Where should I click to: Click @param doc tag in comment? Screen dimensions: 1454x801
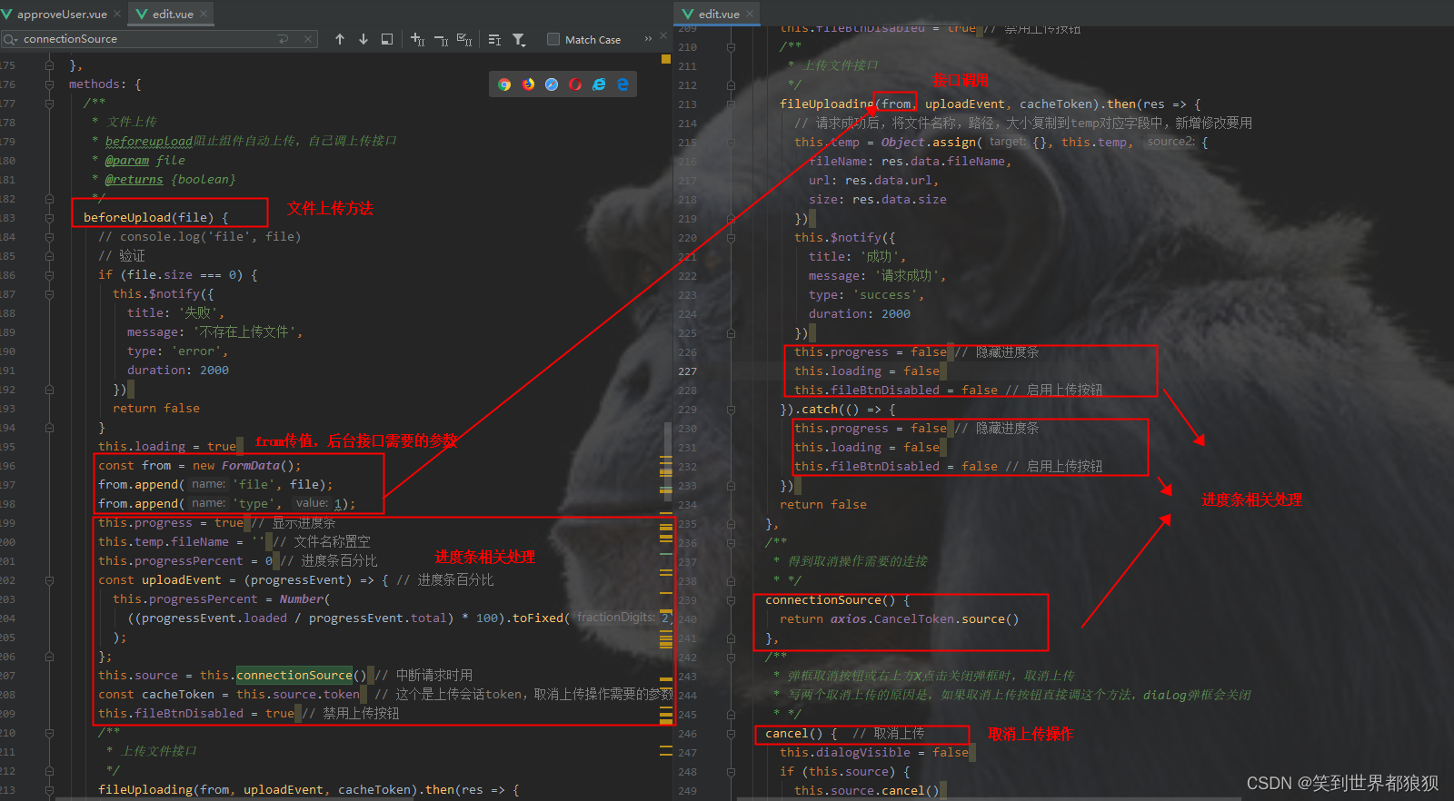[126, 161]
